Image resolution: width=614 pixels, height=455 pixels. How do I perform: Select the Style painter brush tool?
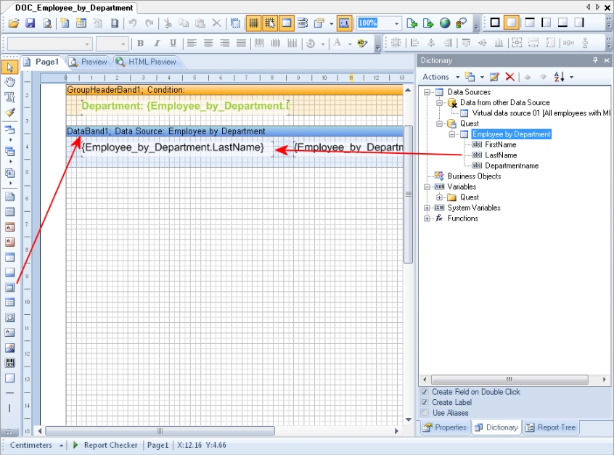click(x=9, y=112)
